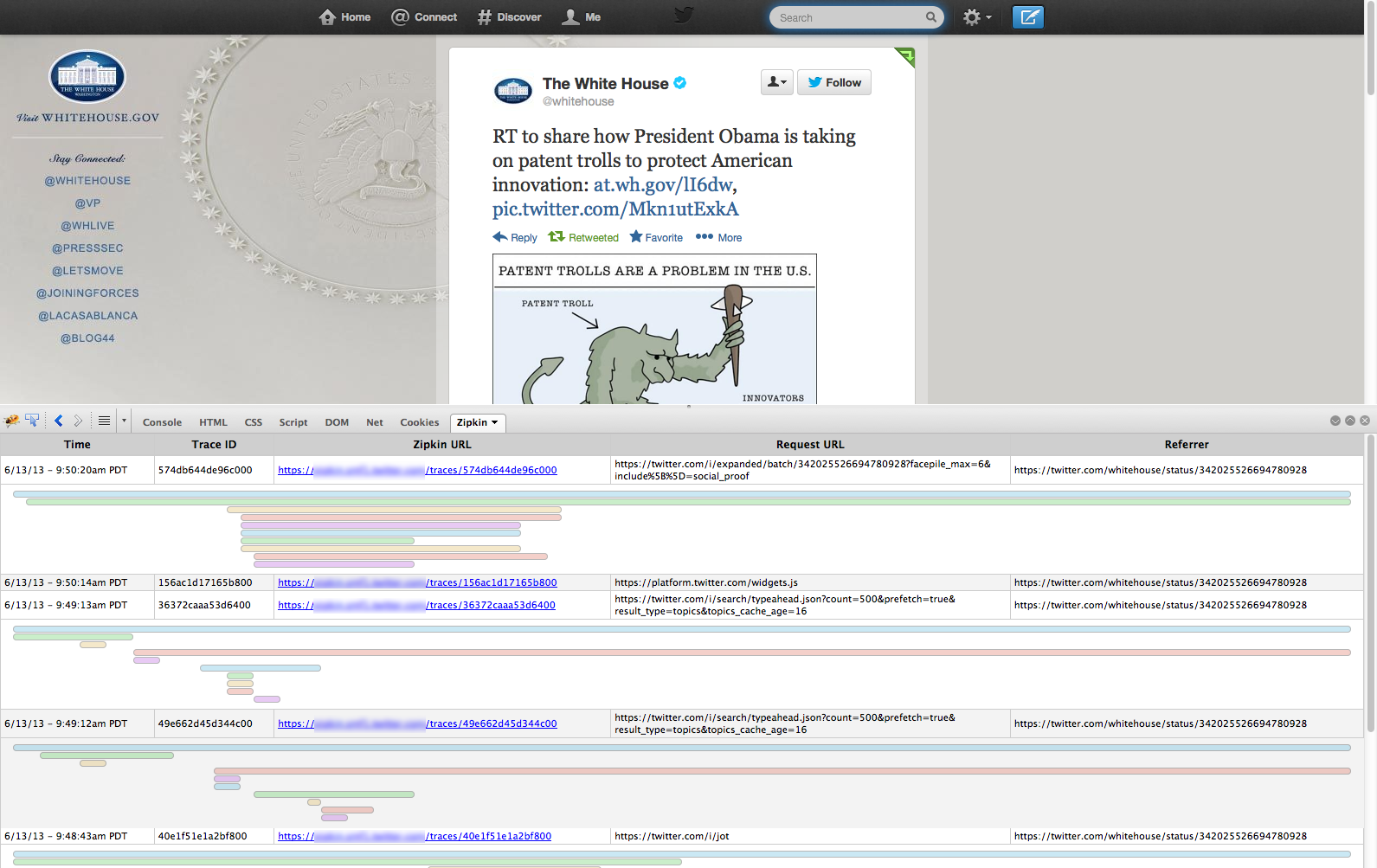Reply to the White House tweet
This screenshot has width=1377, height=868.
(515, 237)
